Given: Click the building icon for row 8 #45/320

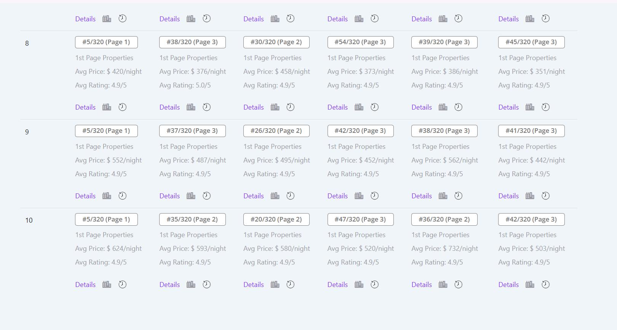Looking at the screenshot, I should [x=530, y=107].
